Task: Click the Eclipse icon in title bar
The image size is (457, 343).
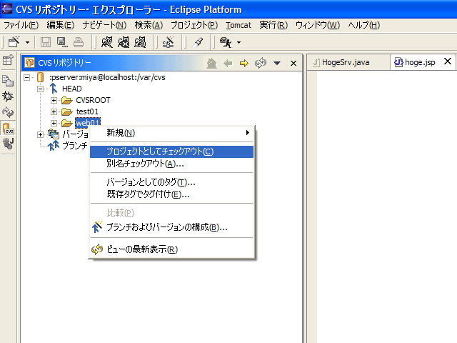Action: [7, 9]
